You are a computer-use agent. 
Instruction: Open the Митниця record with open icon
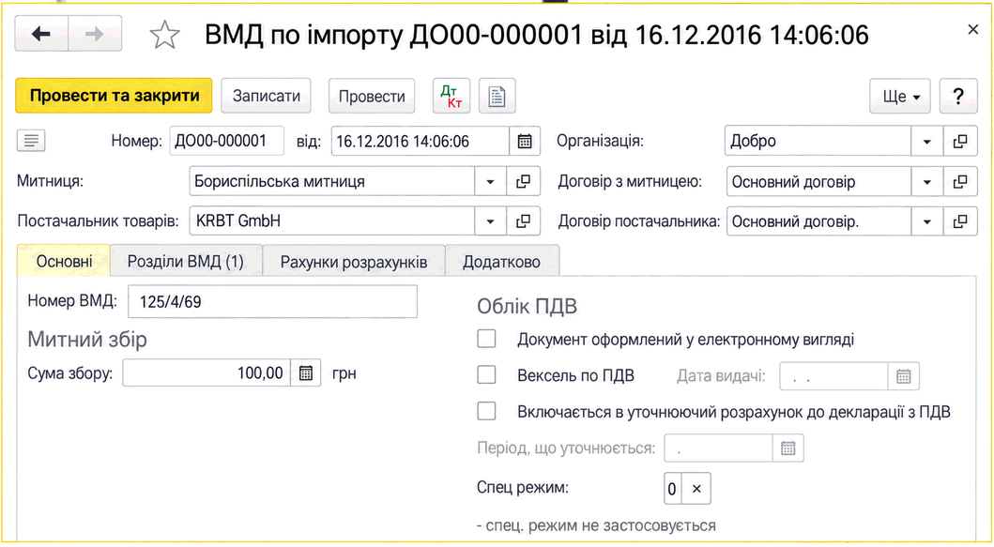[x=523, y=181]
